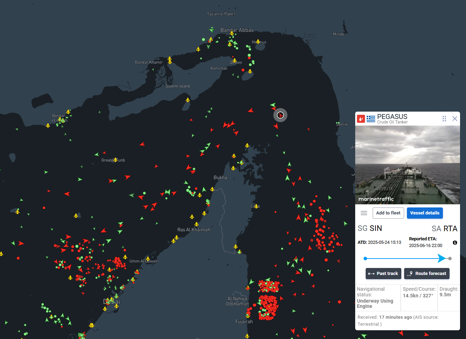Click the anchor icon at Qeshm town label
The height and width of the screenshot is (339, 466).
pos(235,61)
